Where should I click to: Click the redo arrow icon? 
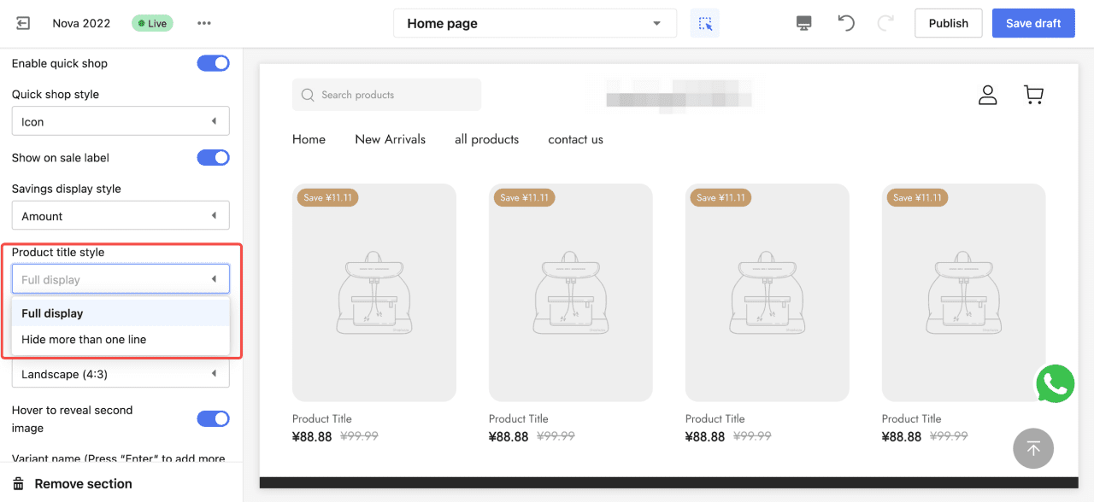(x=885, y=23)
